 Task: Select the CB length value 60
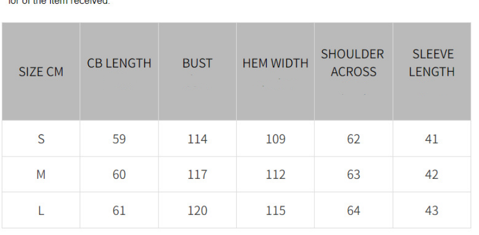pos(119,174)
